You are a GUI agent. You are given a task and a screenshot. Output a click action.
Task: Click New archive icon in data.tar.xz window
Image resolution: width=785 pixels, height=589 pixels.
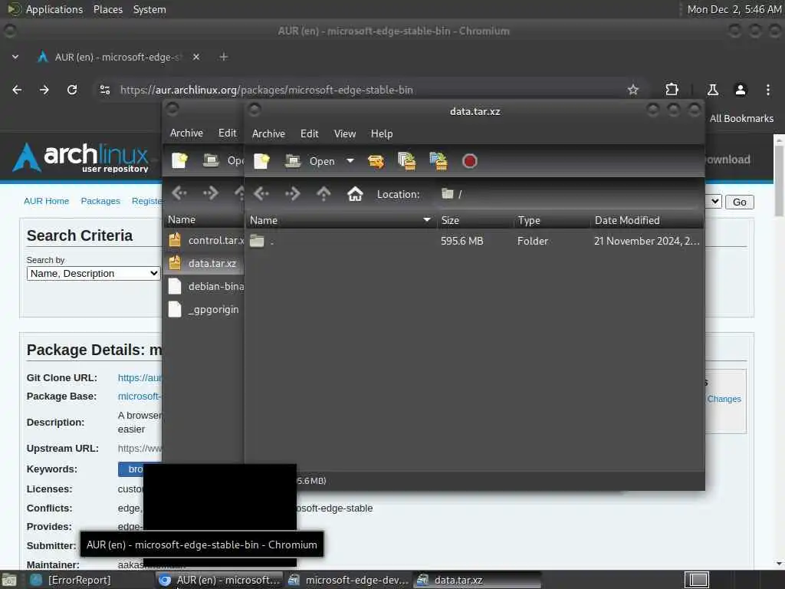coord(261,161)
